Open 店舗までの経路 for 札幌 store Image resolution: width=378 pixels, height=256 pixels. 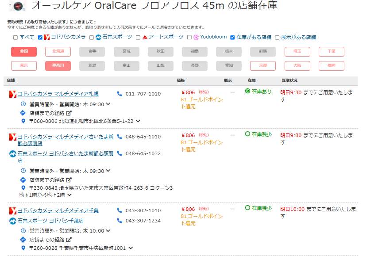[50, 113]
